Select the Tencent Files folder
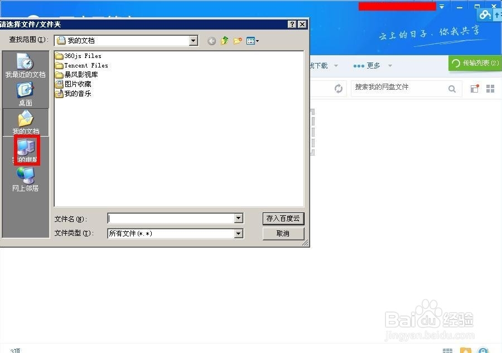 point(81,65)
